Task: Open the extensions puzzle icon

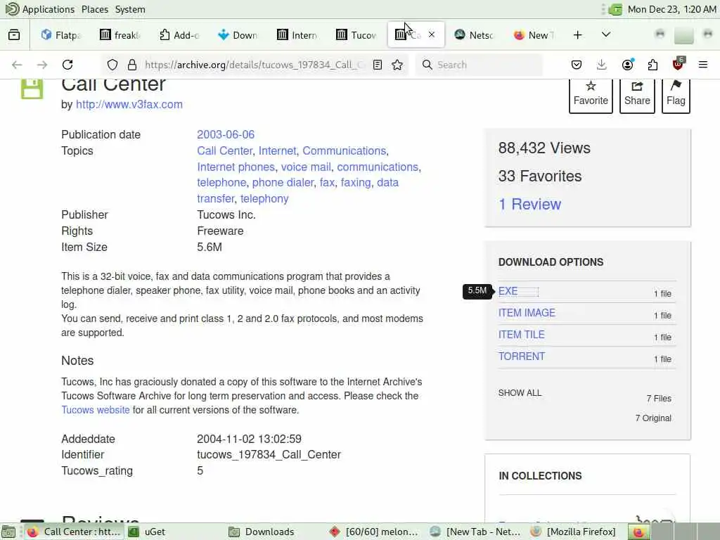Action: click(x=652, y=65)
